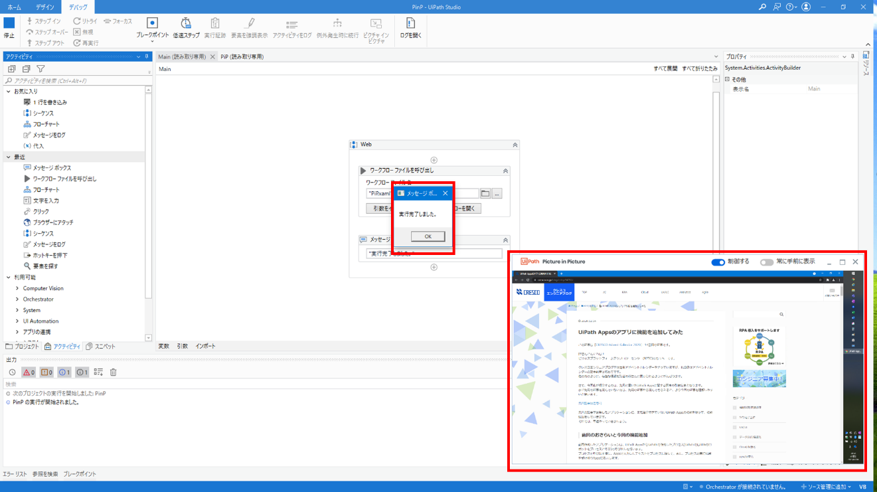Expand the System node
877x492 pixels.
[x=18, y=310]
